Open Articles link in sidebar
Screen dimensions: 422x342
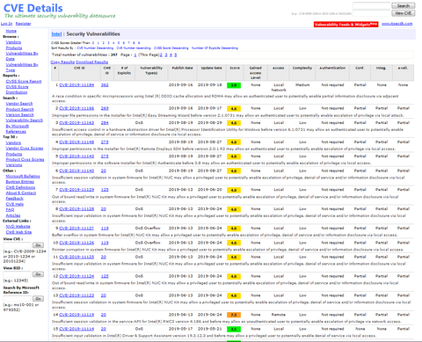13,215
